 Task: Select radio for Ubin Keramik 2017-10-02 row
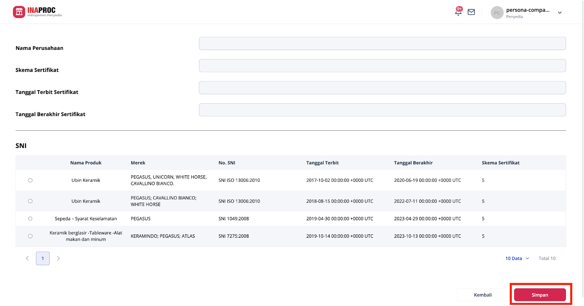point(30,180)
